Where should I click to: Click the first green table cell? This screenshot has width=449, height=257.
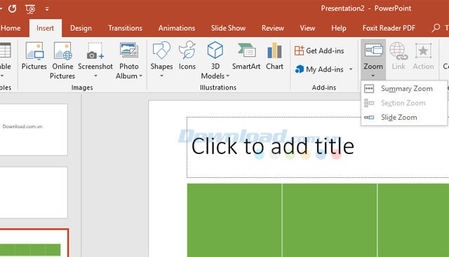coord(234,220)
